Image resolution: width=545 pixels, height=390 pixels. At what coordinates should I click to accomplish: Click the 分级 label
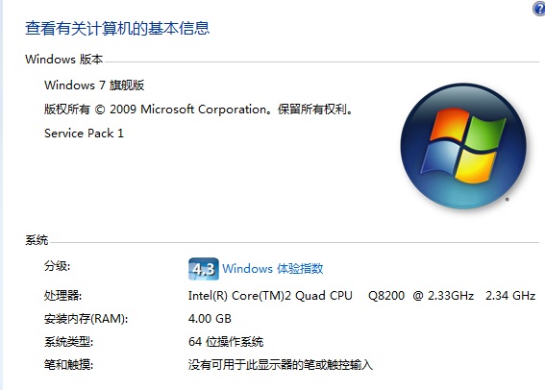point(57,266)
